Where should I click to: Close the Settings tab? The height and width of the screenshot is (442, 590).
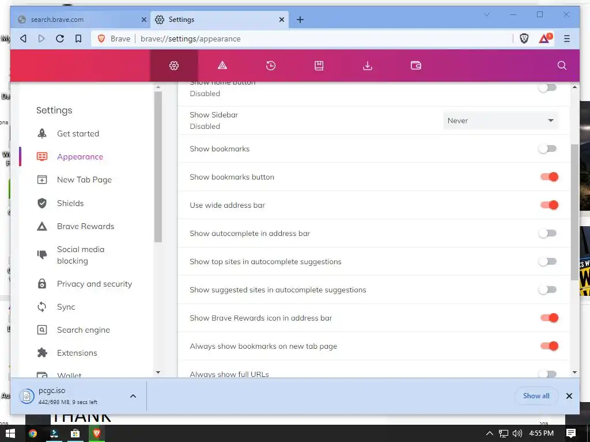pyautogui.click(x=281, y=20)
